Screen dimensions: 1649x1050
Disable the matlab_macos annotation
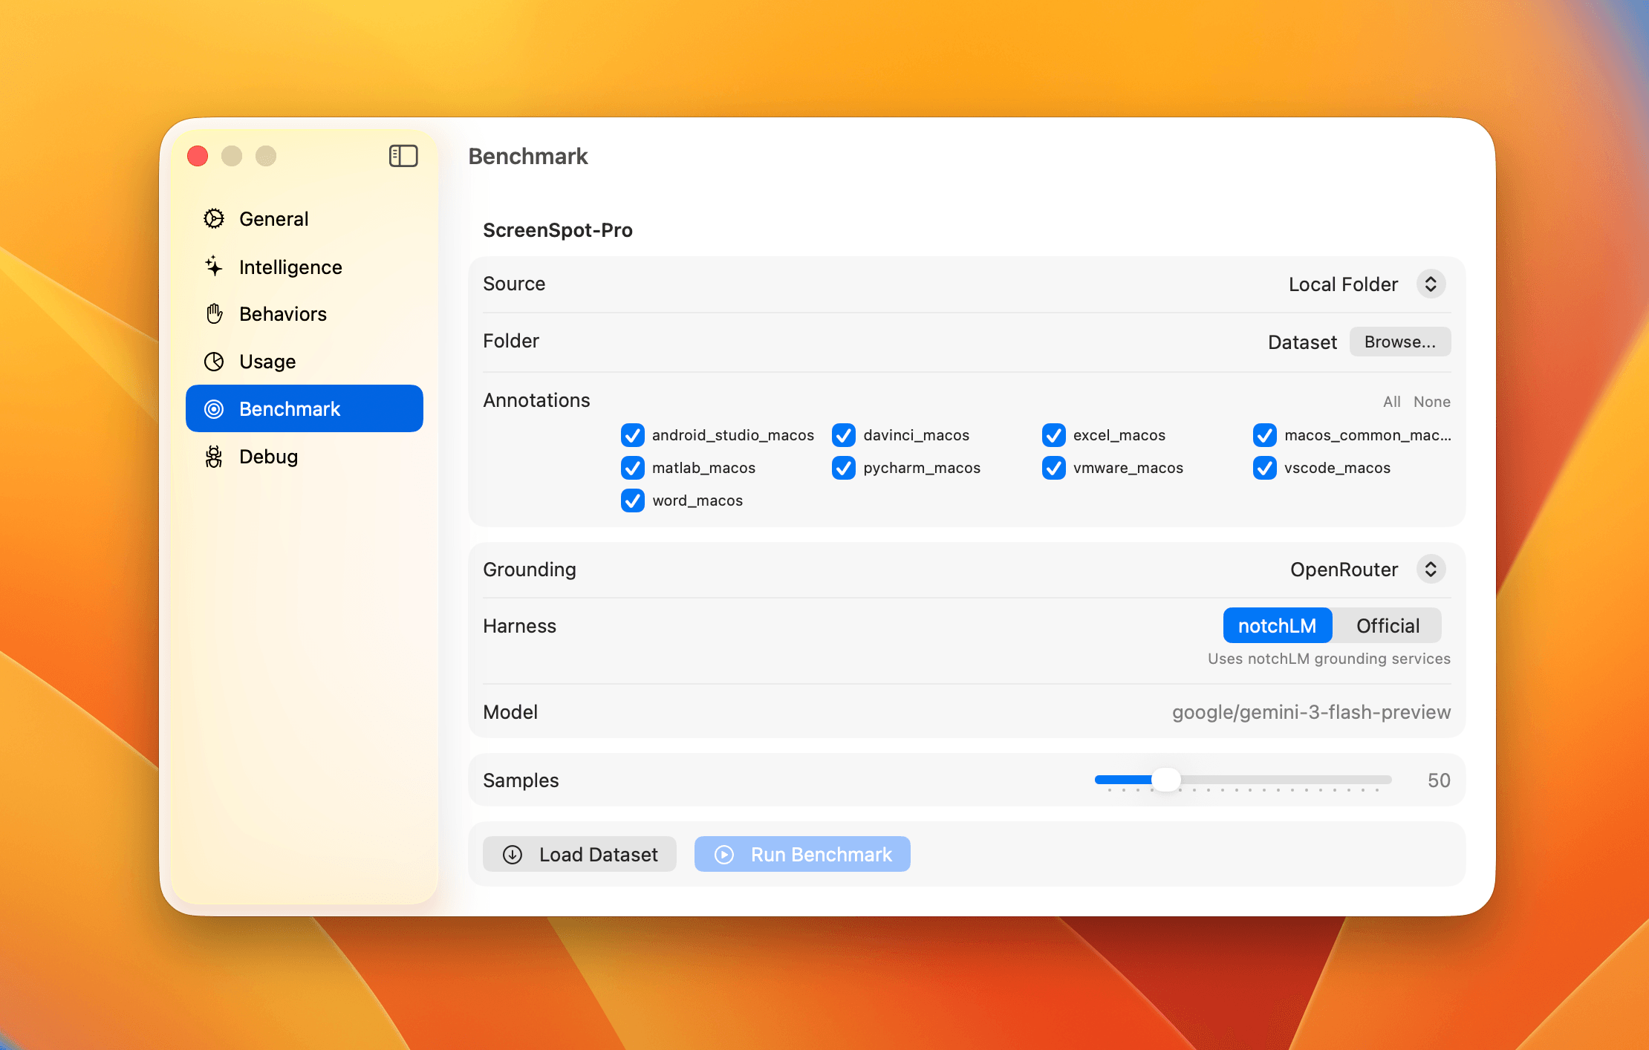coord(633,468)
